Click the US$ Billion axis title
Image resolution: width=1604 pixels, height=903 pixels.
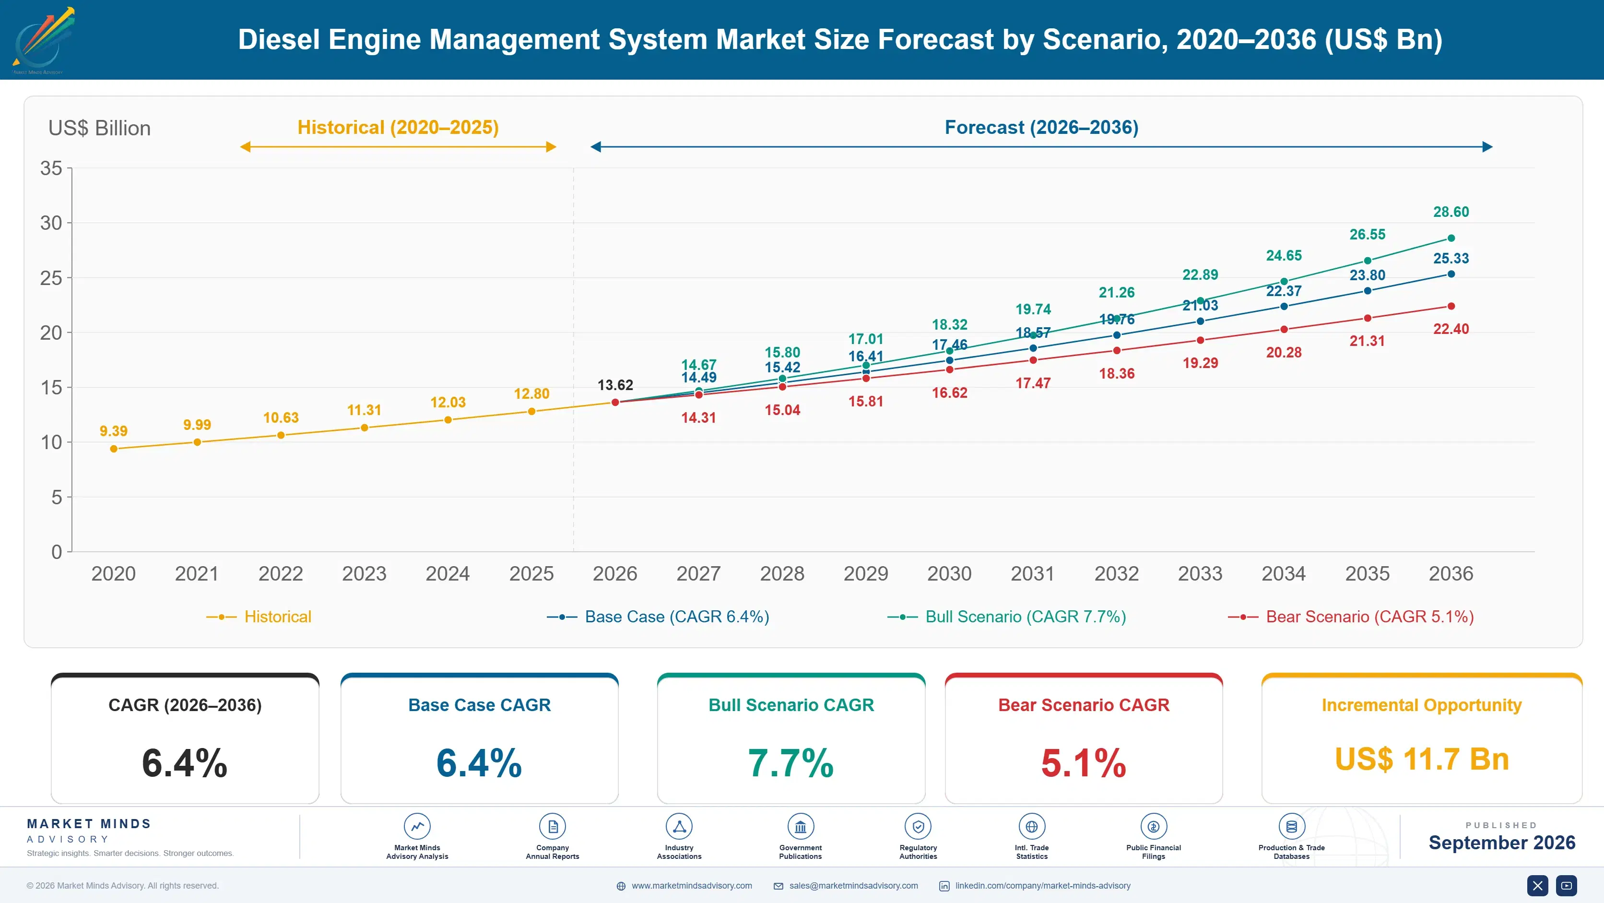coord(100,128)
